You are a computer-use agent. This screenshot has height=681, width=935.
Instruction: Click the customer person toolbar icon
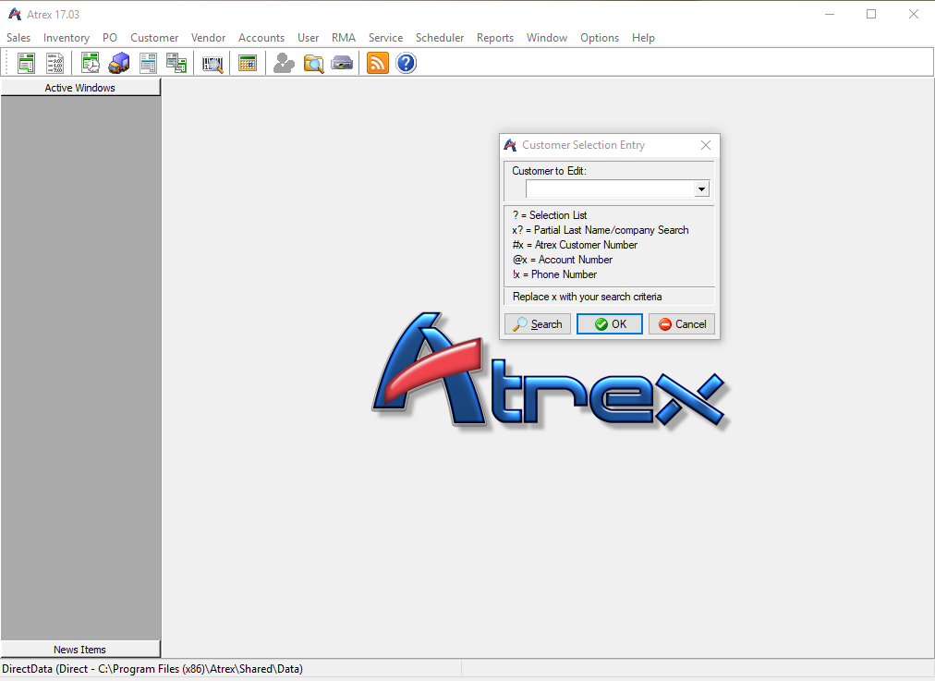click(284, 62)
